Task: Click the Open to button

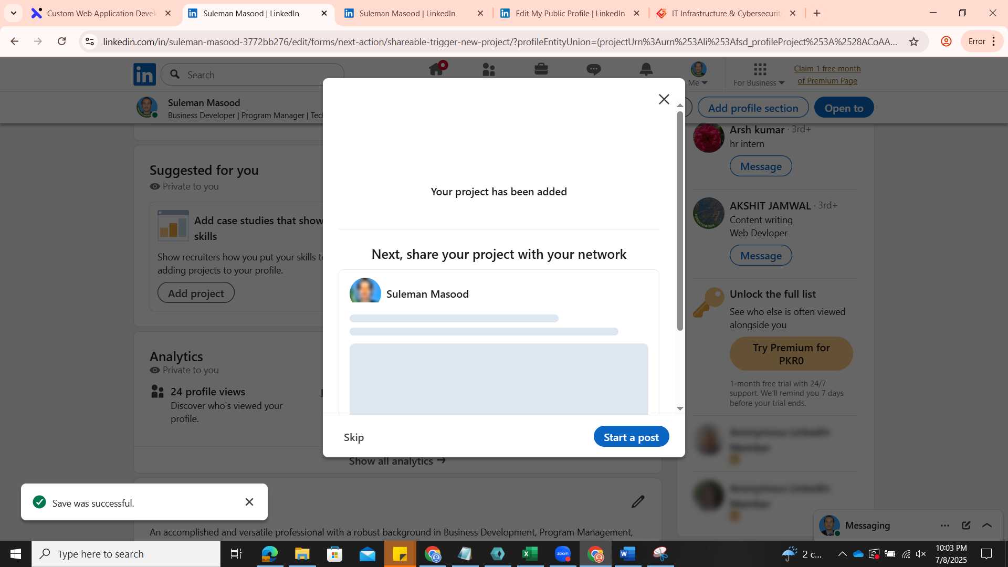Action: pos(844,108)
